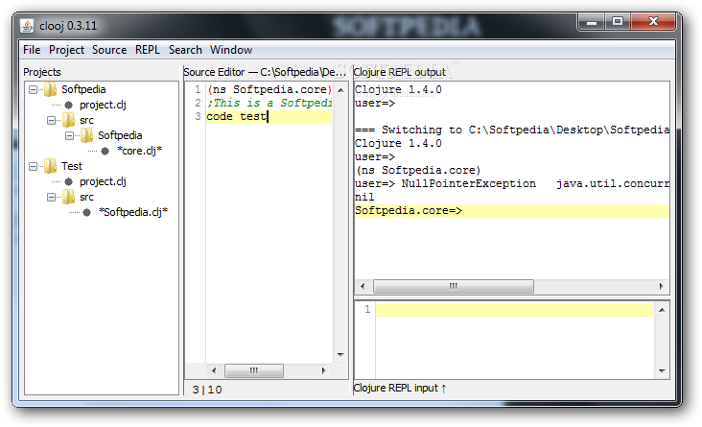Click the '=== Switching to' line in REPL output

pos(512,130)
